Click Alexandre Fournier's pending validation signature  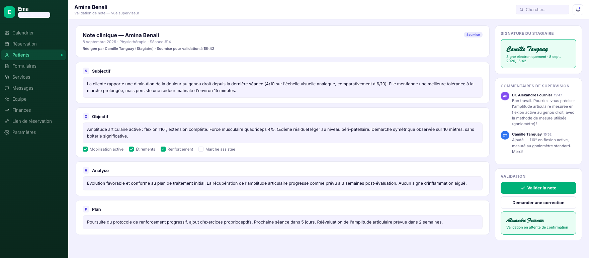(x=538, y=223)
